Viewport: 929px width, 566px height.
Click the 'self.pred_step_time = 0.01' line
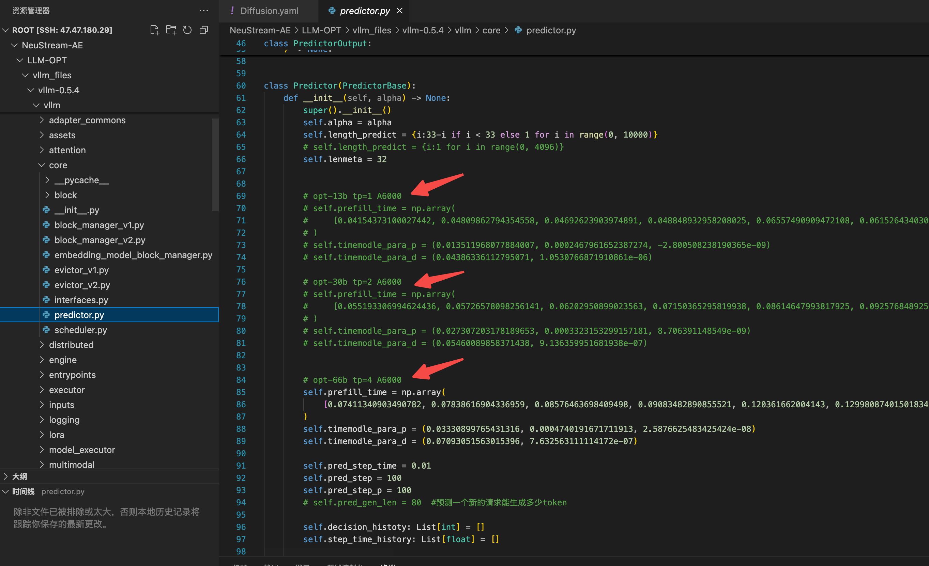coord(367,466)
